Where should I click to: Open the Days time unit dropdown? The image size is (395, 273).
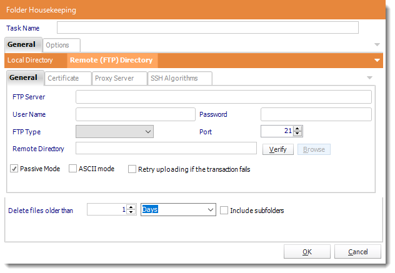point(178,209)
